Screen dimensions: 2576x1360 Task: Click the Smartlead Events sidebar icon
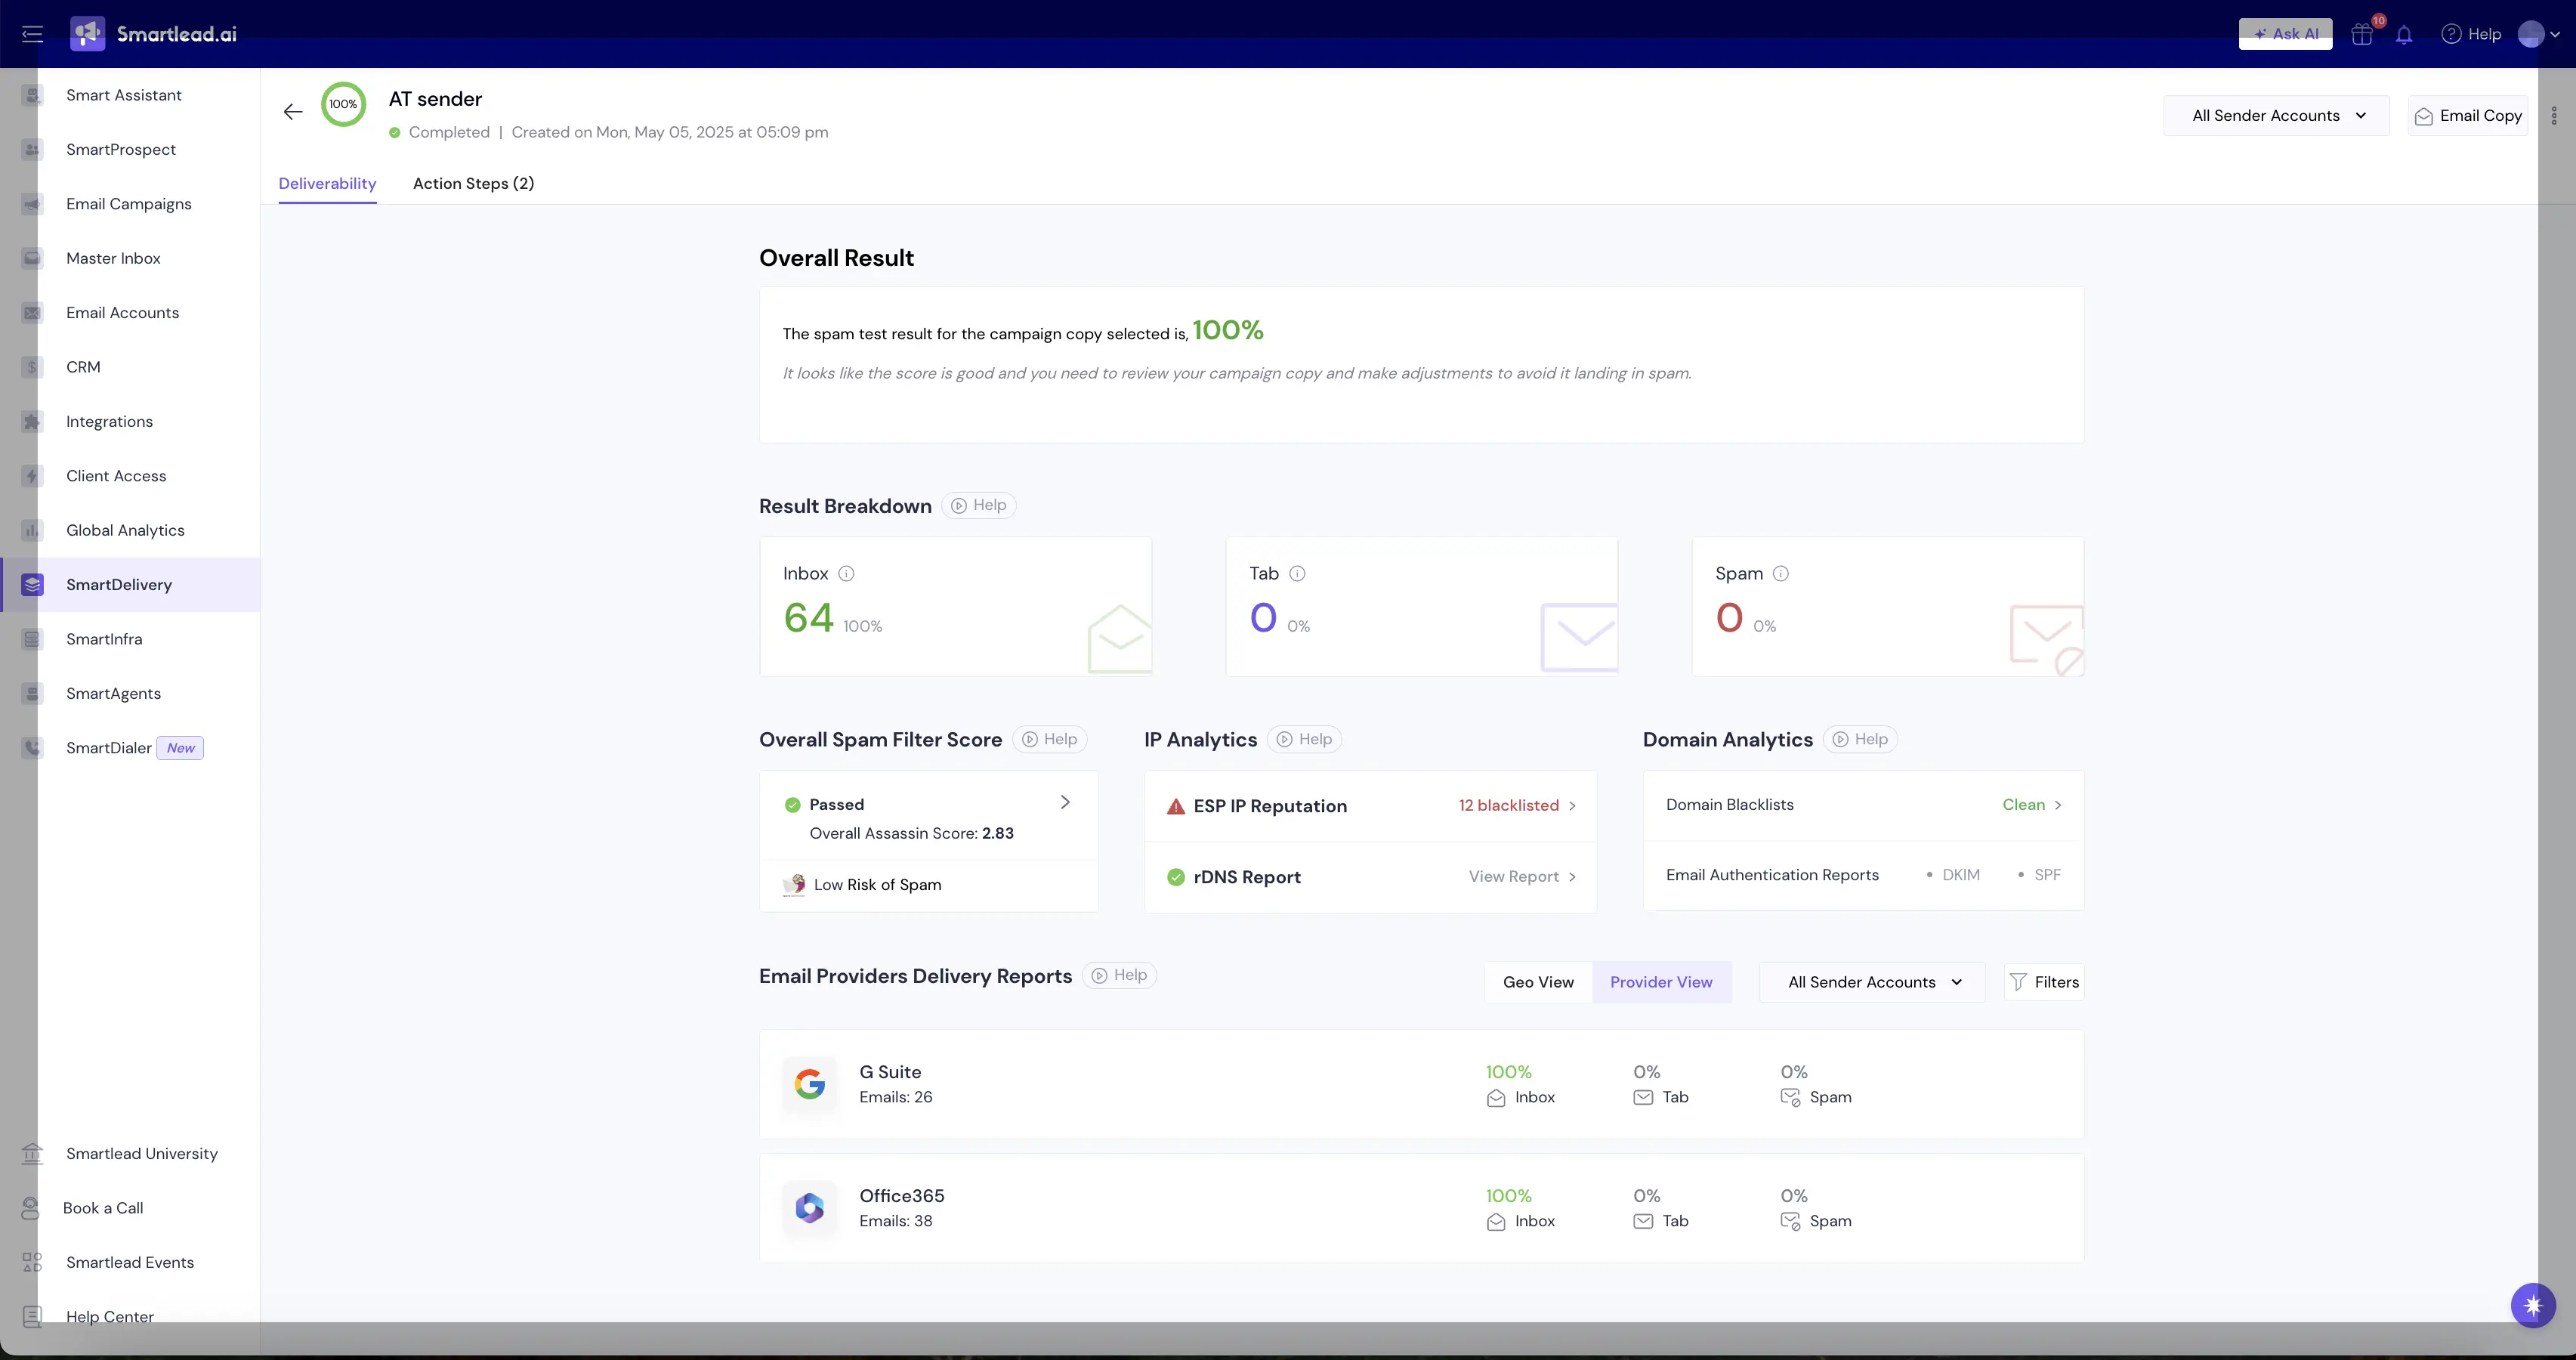[x=32, y=1263]
